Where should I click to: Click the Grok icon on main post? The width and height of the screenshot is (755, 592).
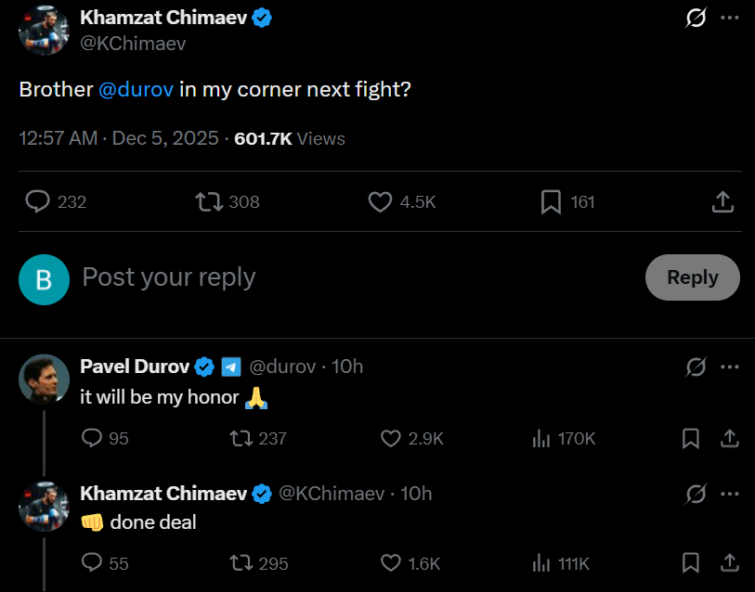point(696,18)
